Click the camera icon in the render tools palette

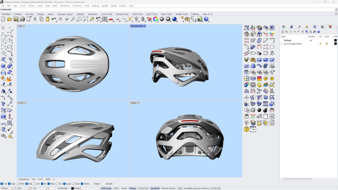pyautogui.click(x=253, y=60)
